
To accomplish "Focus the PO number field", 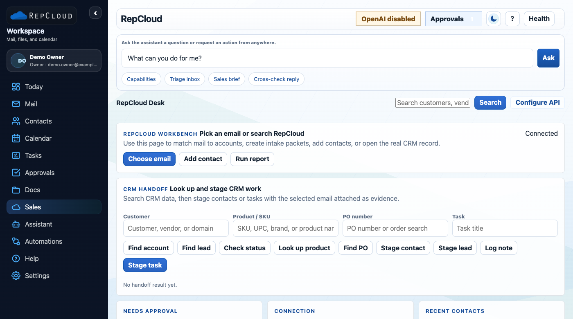I will pyautogui.click(x=395, y=228).
